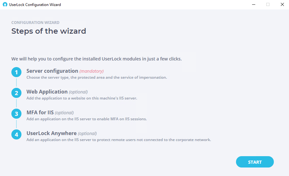Click the Web Application heading
This screenshot has height=176, width=289.
[47, 92]
